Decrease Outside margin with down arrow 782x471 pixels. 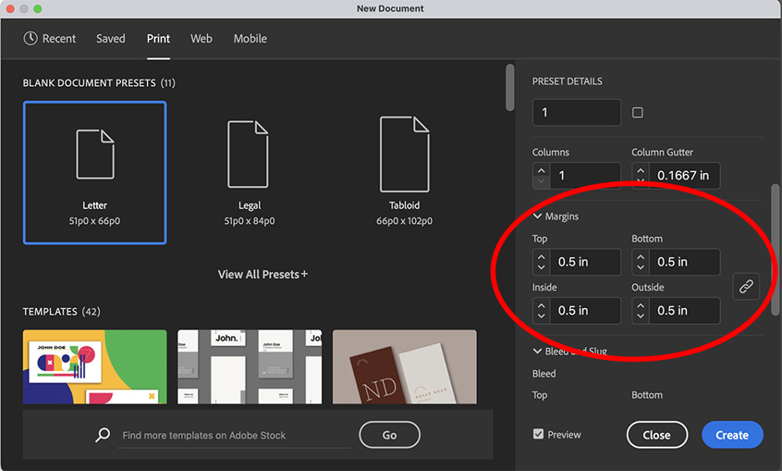(640, 317)
